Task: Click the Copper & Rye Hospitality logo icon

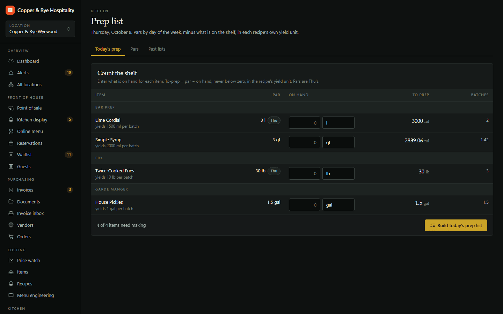Action: coord(10,10)
